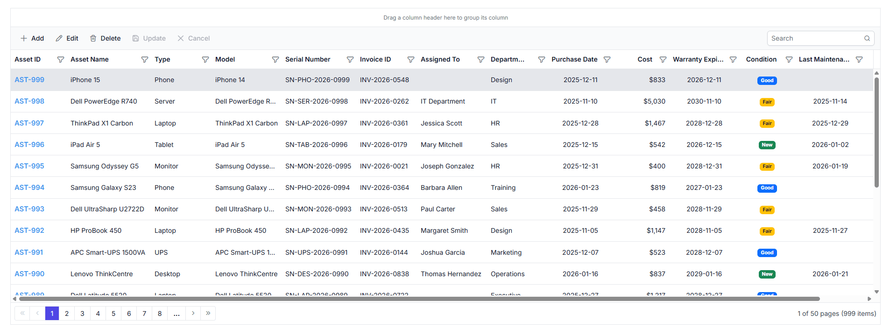Click horizontal scrollbar right arrow
The width and height of the screenshot is (890, 335).
point(869,299)
